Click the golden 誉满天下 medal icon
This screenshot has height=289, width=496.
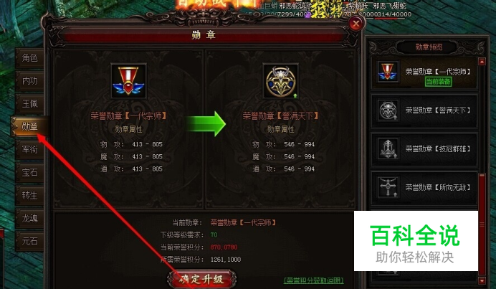click(x=280, y=81)
